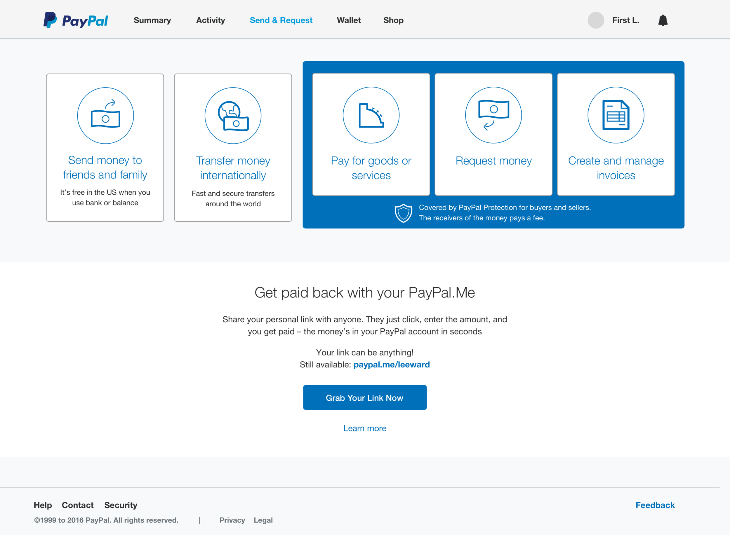Click the paypal.me/leeward link
This screenshot has height=535, width=730.
(391, 364)
